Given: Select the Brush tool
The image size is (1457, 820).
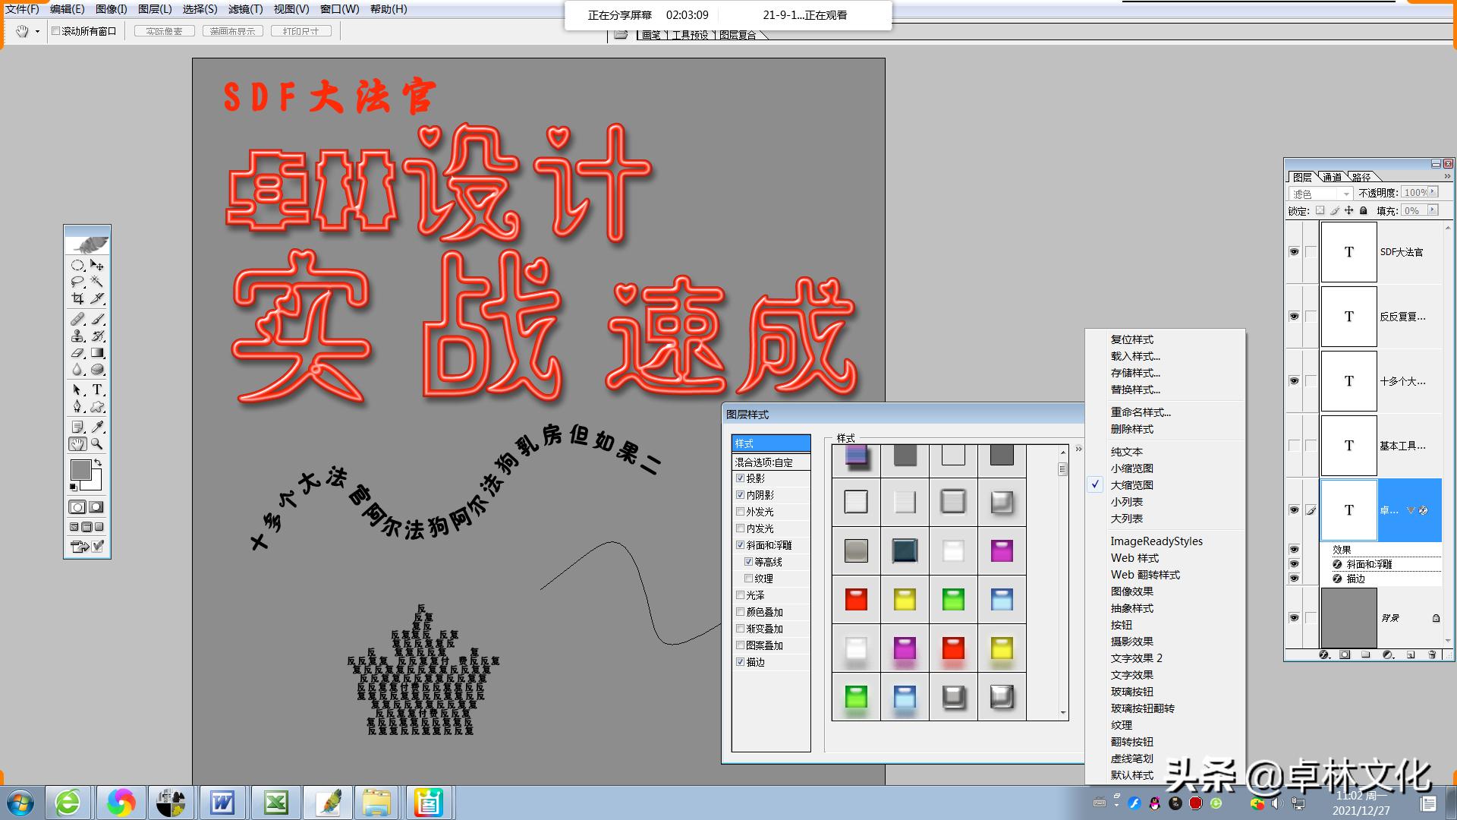Looking at the screenshot, I should (x=97, y=319).
